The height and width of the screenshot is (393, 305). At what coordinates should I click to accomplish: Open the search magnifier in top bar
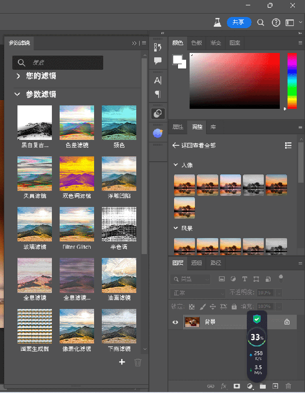pos(260,23)
